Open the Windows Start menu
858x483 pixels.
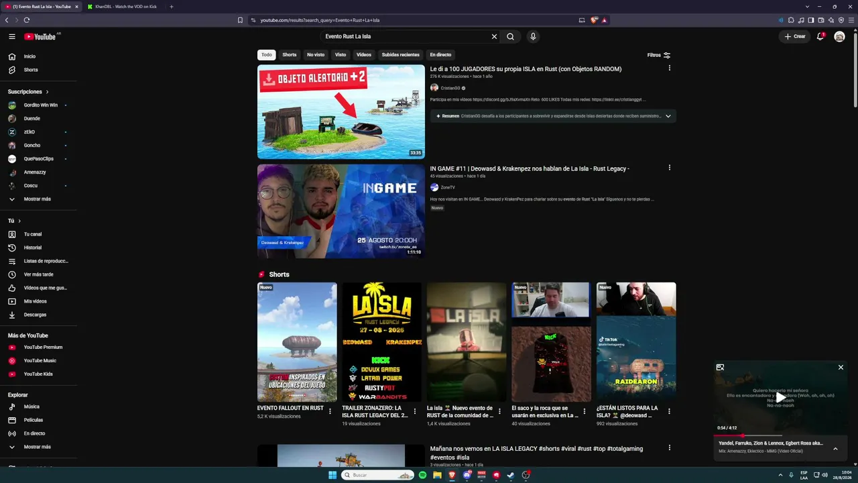pyautogui.click(x=332, y=475)
